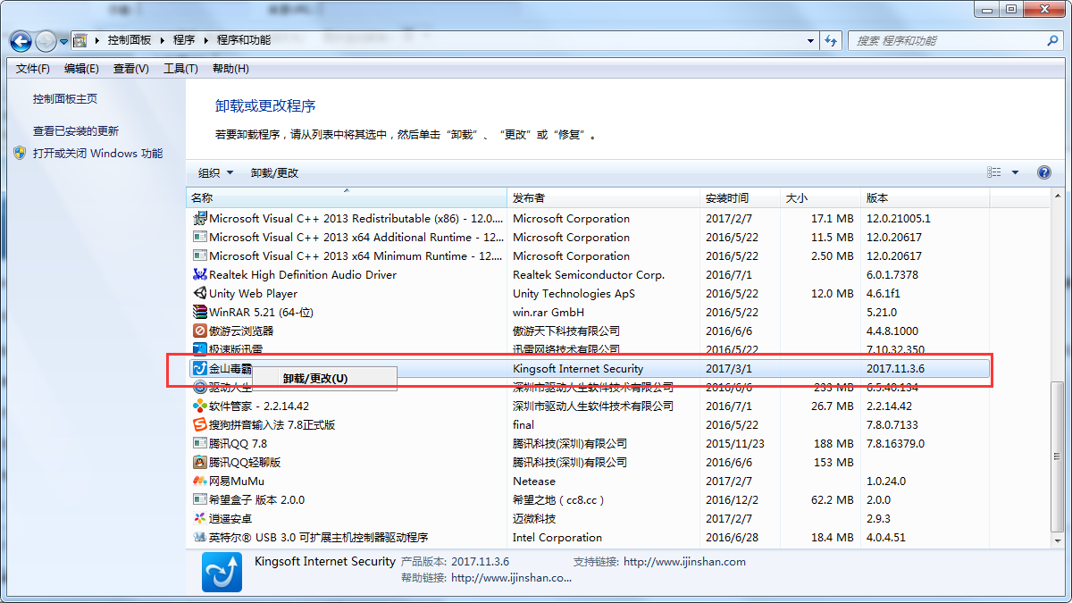Viewport: 1072px width, 603px height.
Task: Click 傲游云浏览器 icon
Action: [x=200, y=331]
